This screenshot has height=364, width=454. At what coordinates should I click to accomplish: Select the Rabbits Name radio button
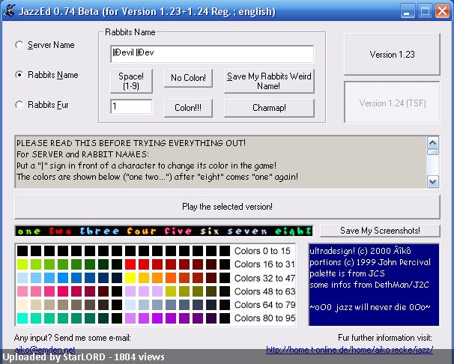click(x=19, y=75)
